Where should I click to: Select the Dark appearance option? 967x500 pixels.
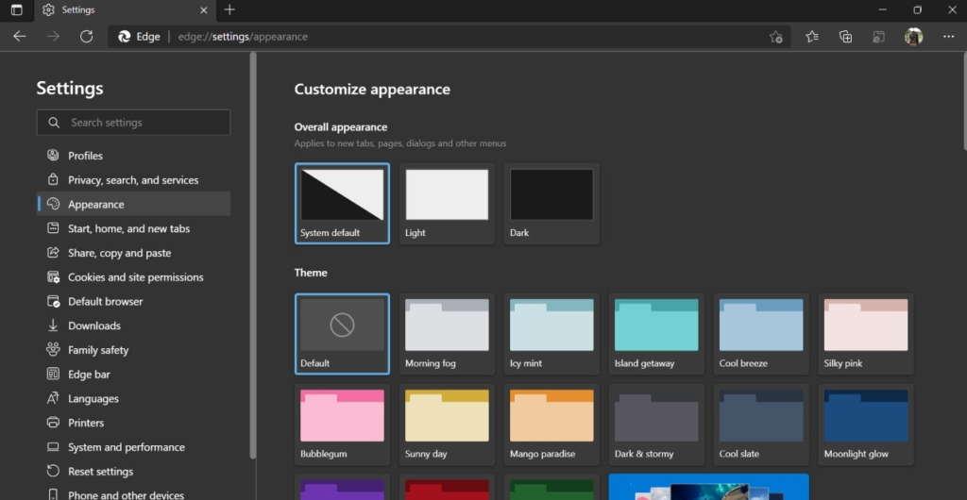pyautogui.click(x=551, y=203)
